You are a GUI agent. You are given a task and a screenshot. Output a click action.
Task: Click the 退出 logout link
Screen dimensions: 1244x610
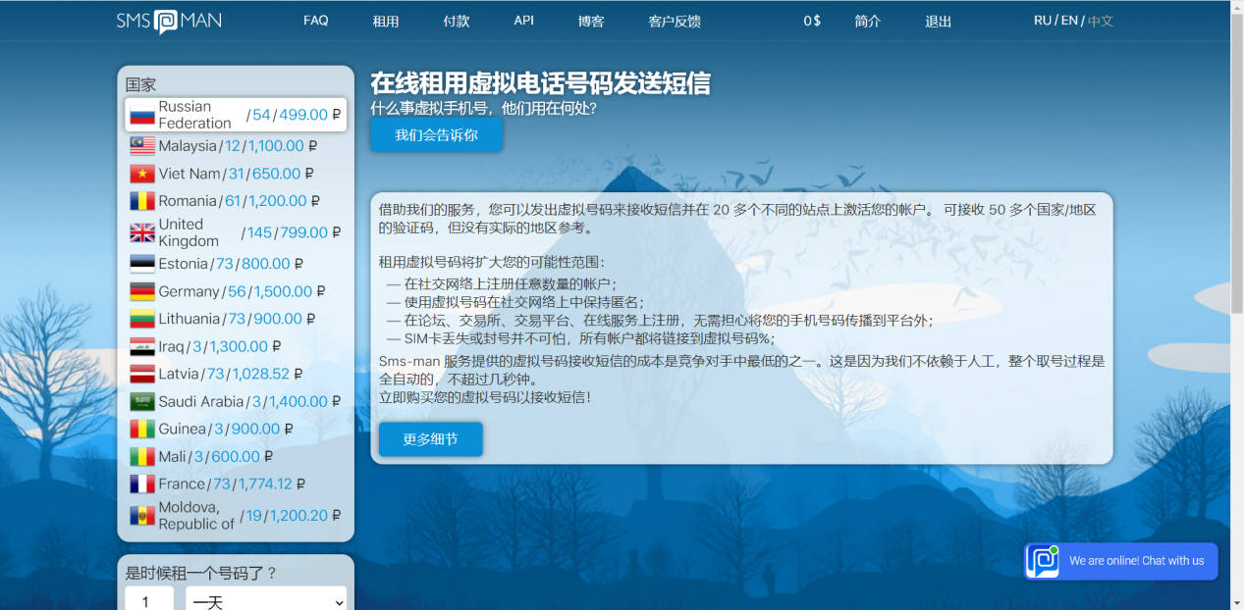pyautogui.click(x=938, y=21)
